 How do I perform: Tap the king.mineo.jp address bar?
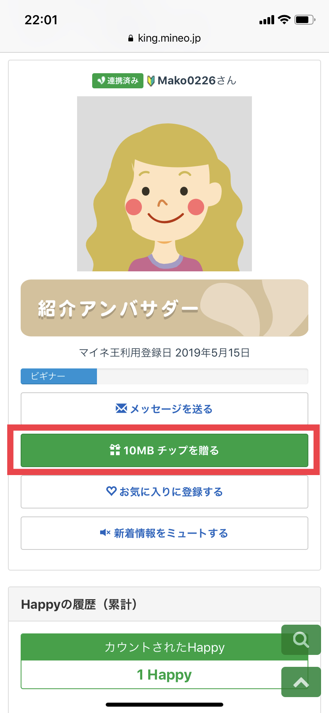(164, 38)
